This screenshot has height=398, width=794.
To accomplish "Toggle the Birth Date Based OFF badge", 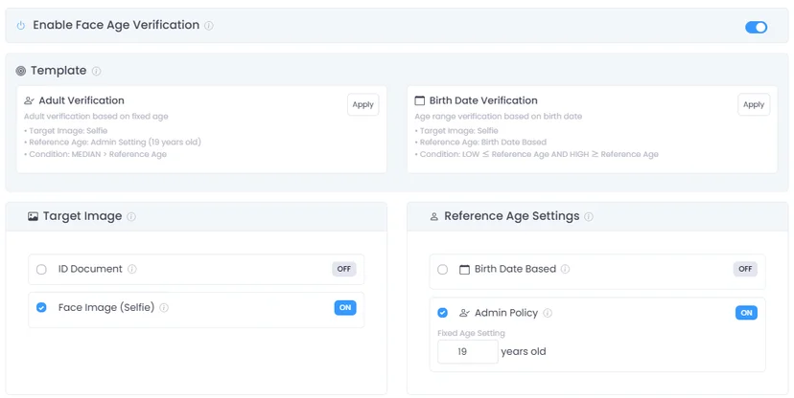I will [x=745, y=269].
